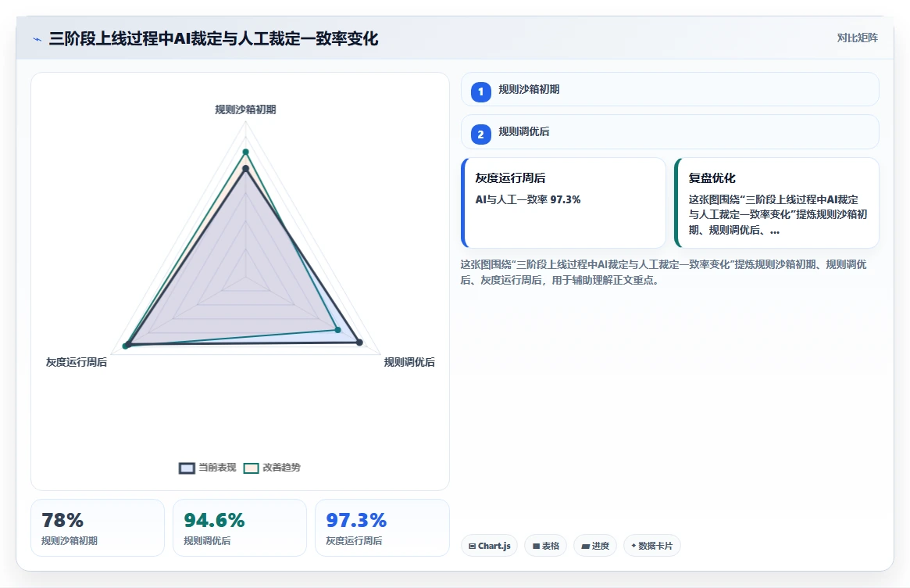Click the 进度 chip icon

(x=586, y=546)
